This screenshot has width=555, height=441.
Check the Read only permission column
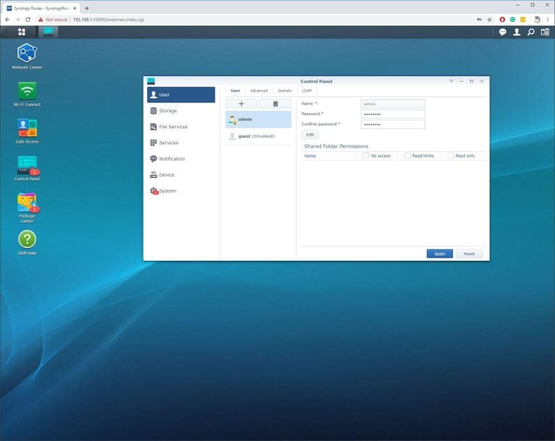click(x=452, y=155)
